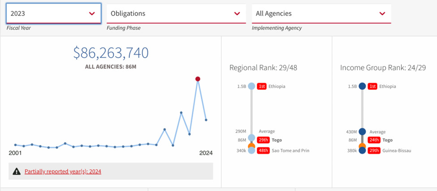Screen dimensions: 437x191
Task: Click the 24th rank badge for Togo
Action: click(x=374, y=140)
